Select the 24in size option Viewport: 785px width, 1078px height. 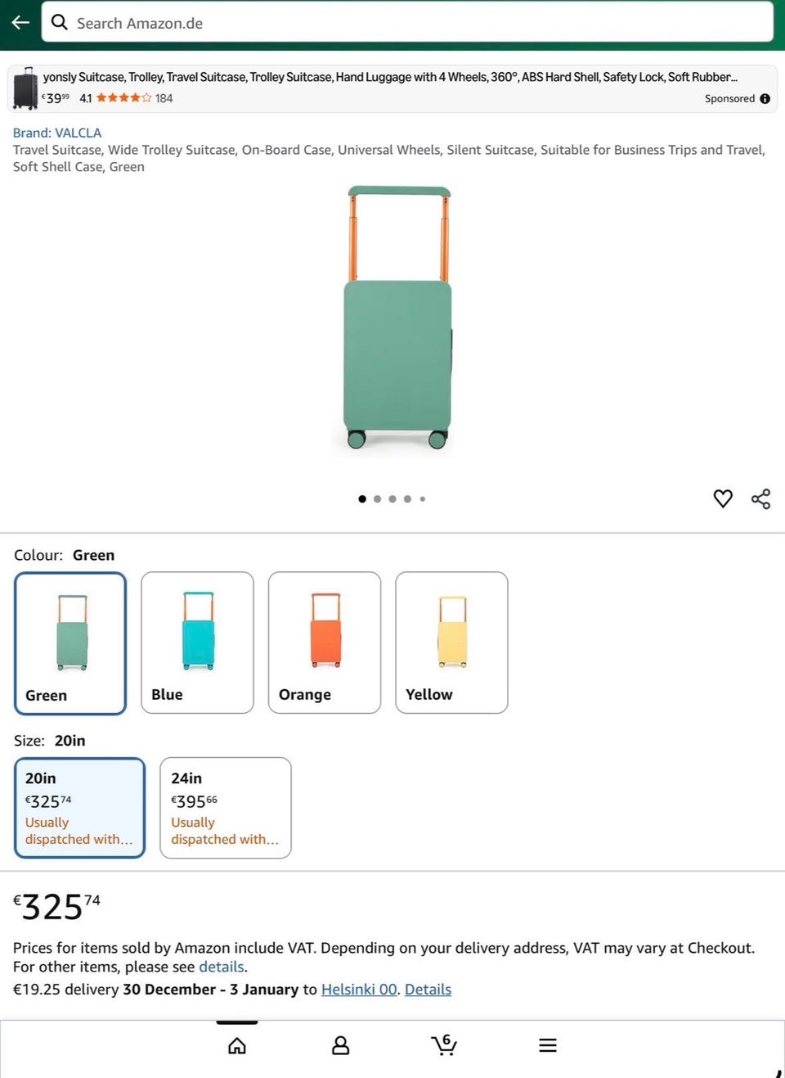pyautogui.click(x=226, y=807)
